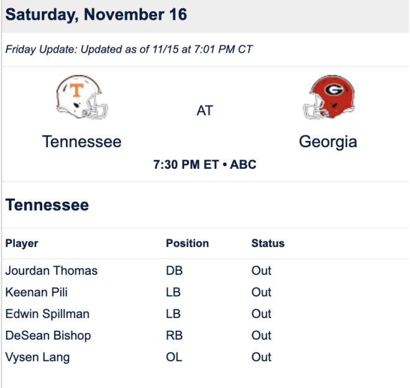Click the Friday Update timestamp text
Viewport: 410px width, 388px height.
point(129,50)
